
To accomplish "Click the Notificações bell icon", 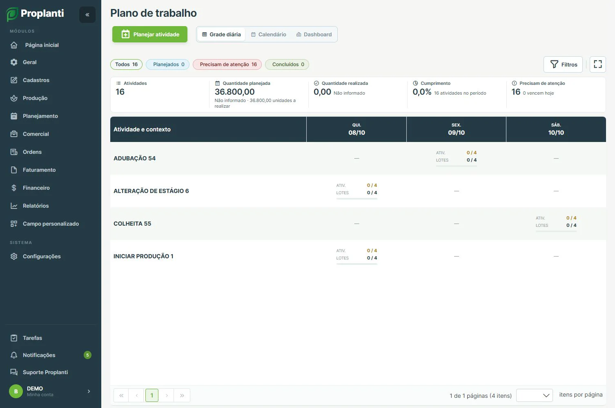I will point(14,355).
